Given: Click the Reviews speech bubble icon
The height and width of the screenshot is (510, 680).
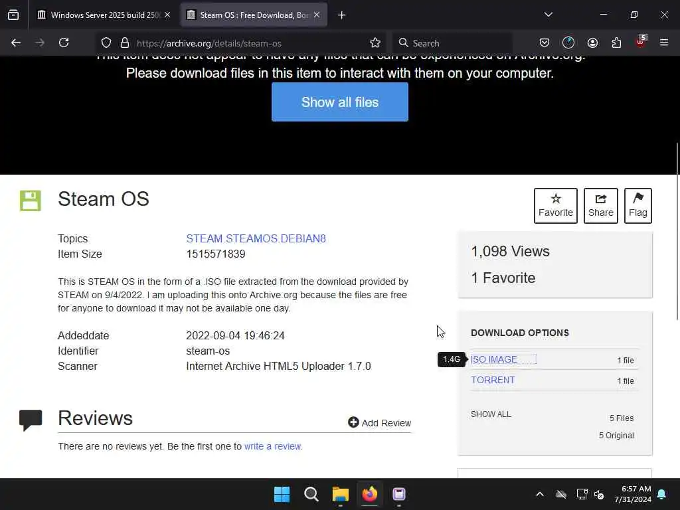Looking at the screenshot, I should (31, 420).
